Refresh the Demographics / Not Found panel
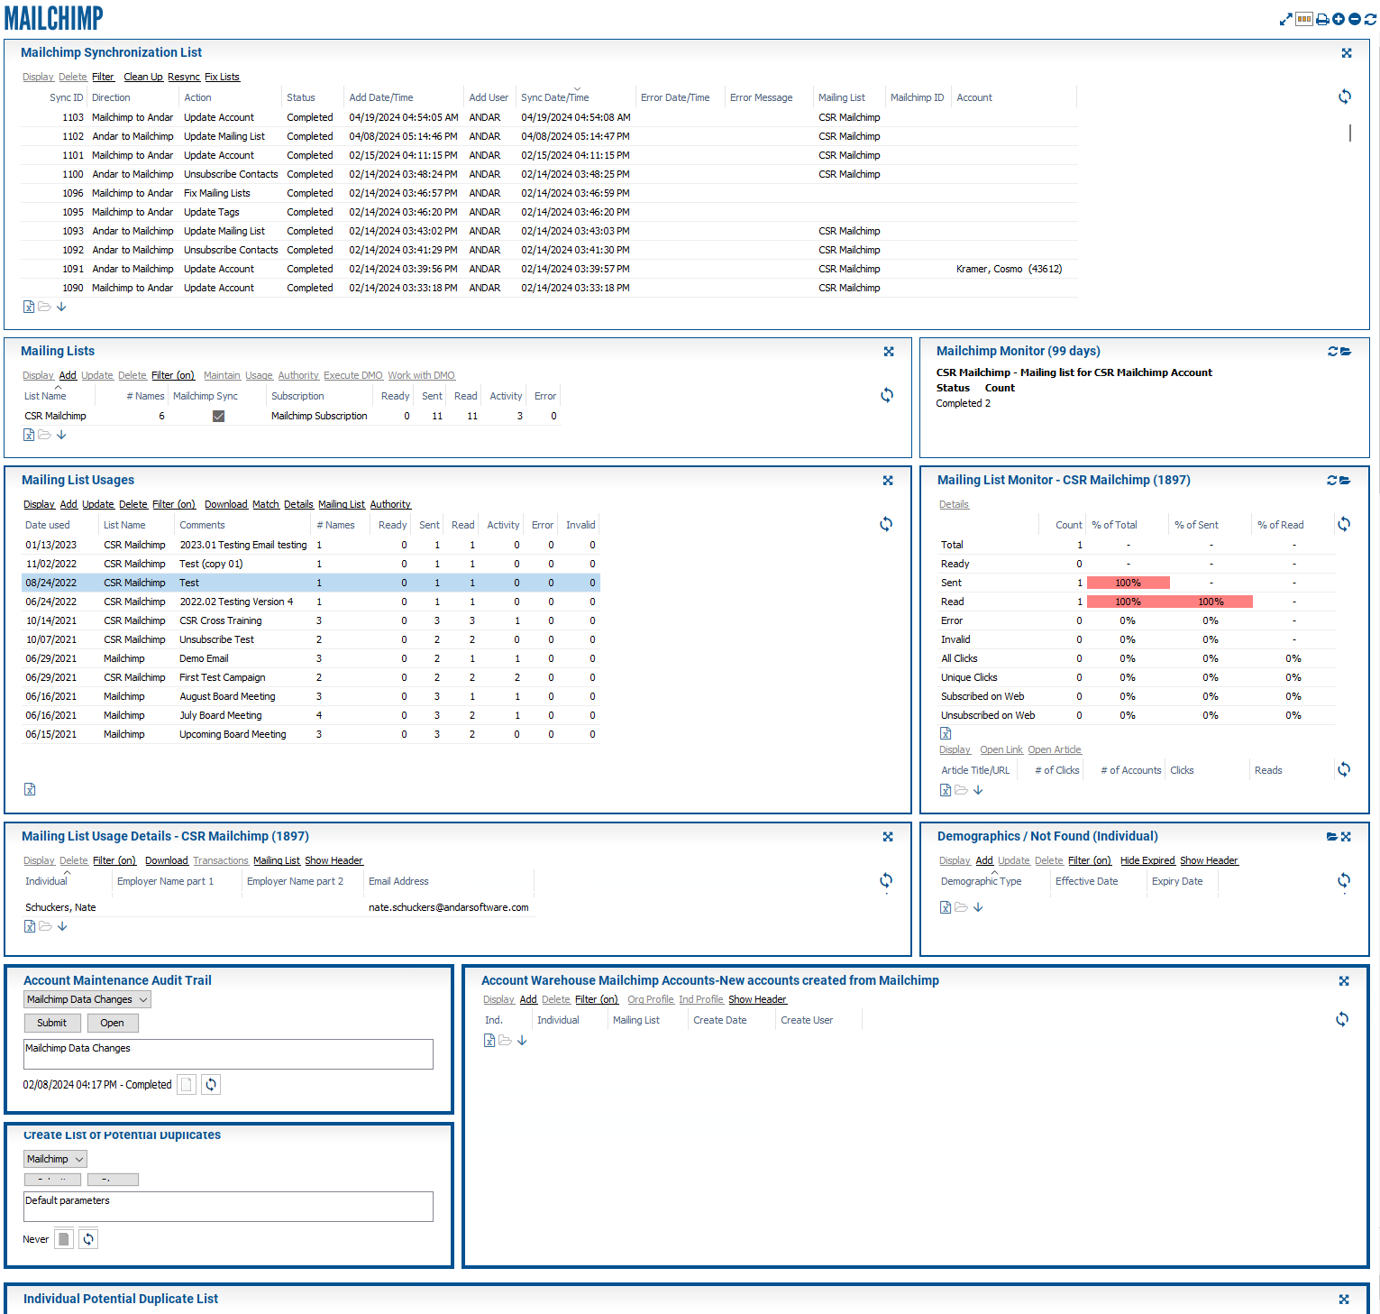The height and width of the screenshot is (1314, 1380). (1344, 880)
